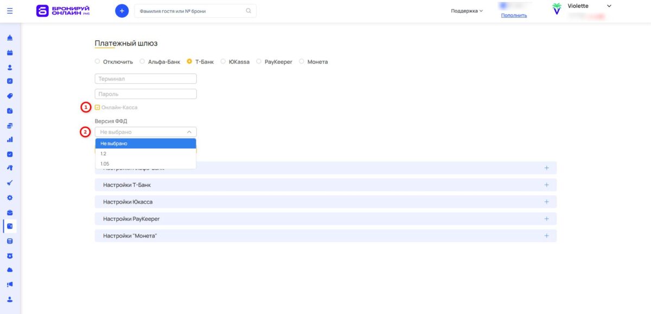
Task: Click the plus on the partly hidden Альфа-Банк settings row
Action: (546, 168)
